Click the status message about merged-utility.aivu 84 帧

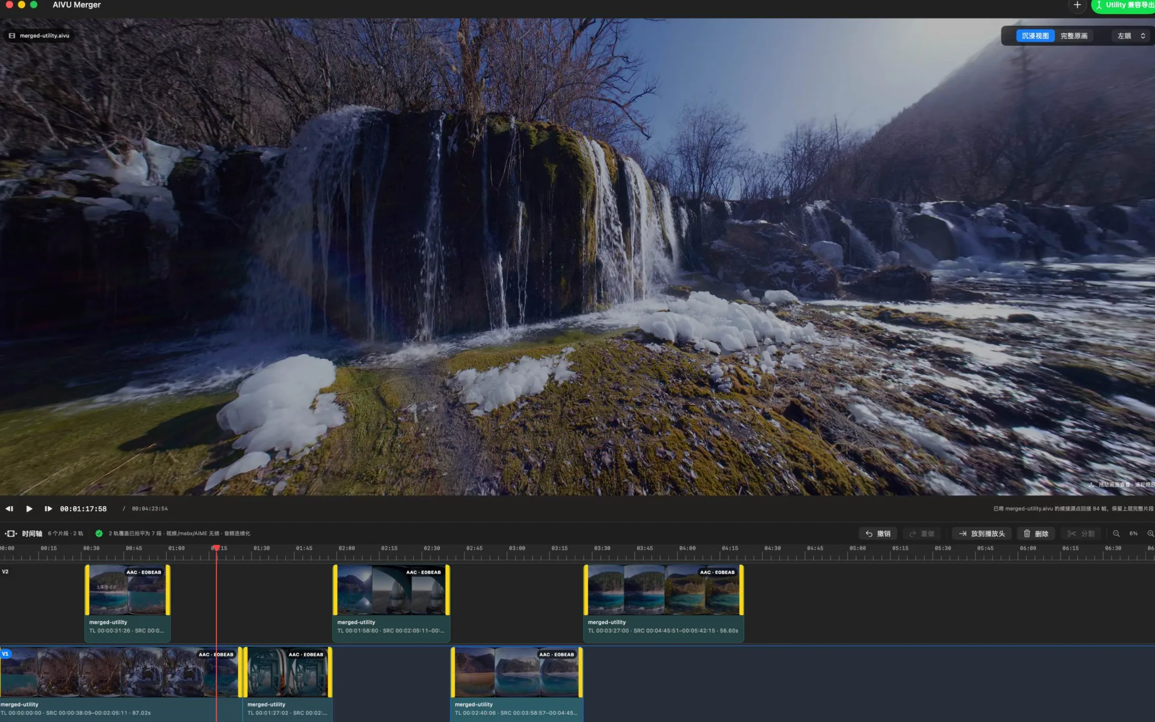coord(1074,509)
